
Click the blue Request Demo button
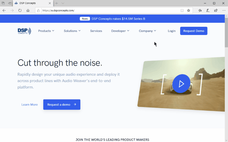click(194, 31)
